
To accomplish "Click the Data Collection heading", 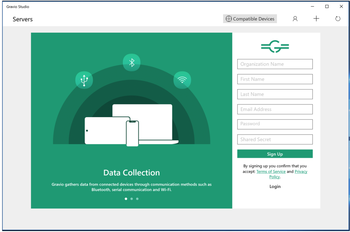I will click(x=132, y=173).
